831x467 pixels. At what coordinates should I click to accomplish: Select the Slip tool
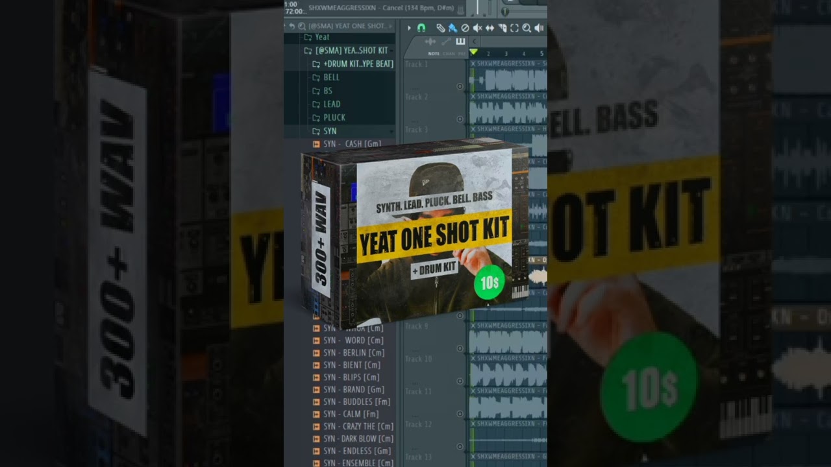coord(490,28)
